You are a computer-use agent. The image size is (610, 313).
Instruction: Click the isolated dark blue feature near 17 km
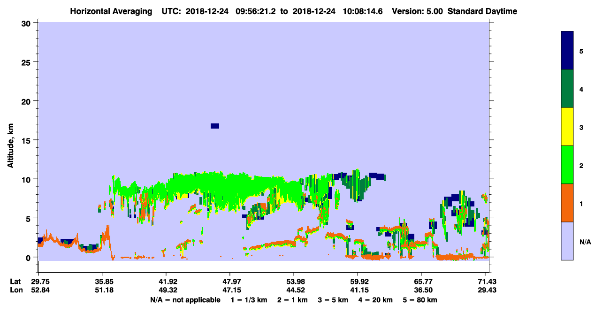(215, 126)
